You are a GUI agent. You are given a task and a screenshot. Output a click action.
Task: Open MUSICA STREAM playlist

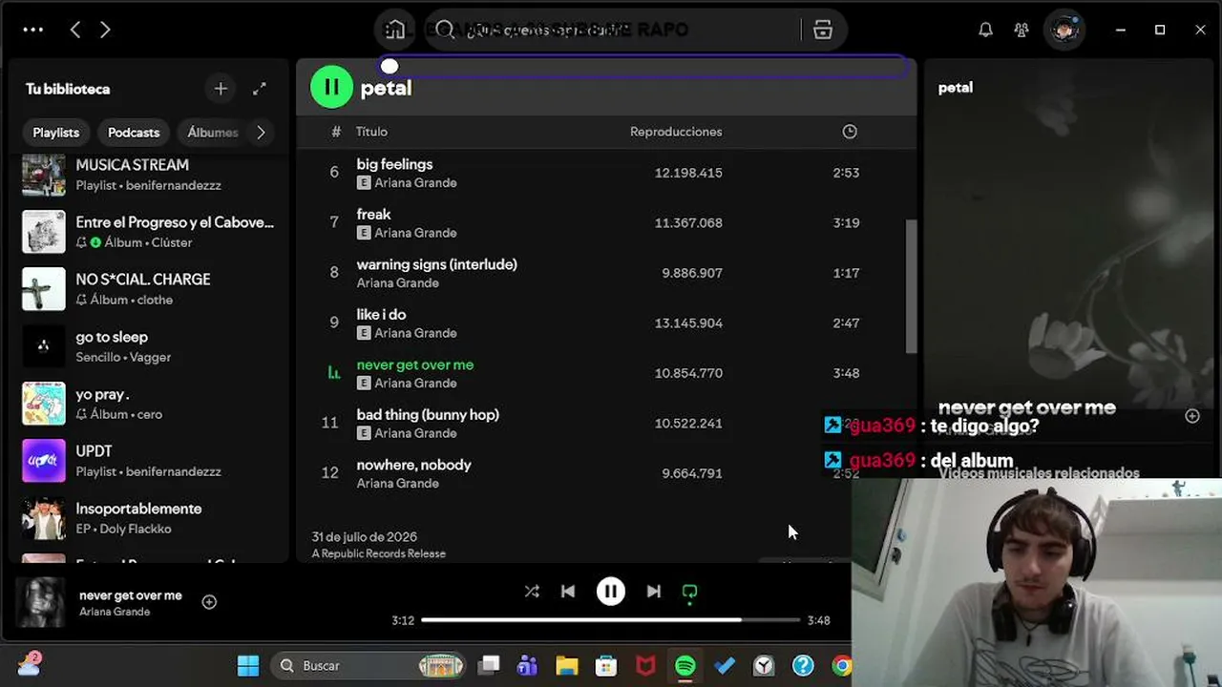[x=148, y=175]
